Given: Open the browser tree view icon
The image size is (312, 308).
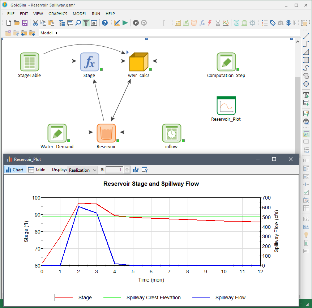Looking at the screenshot, I should [x=62, y=23].
